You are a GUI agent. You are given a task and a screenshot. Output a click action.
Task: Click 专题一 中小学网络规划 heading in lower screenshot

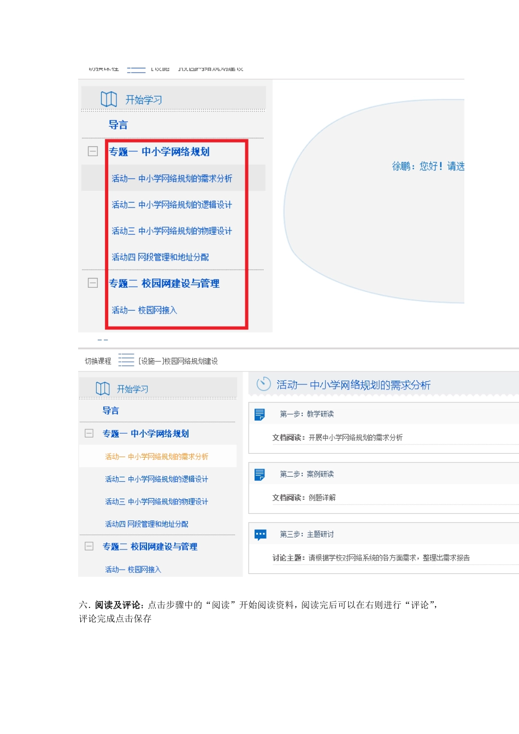(146, 434)
